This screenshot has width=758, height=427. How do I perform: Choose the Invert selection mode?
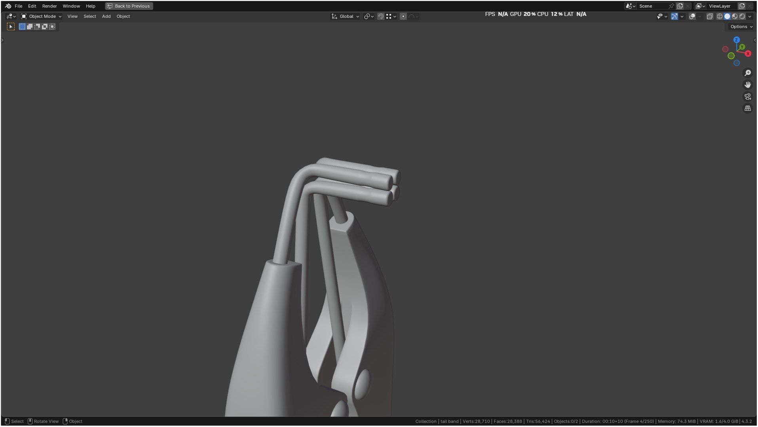tap(45, 27)
